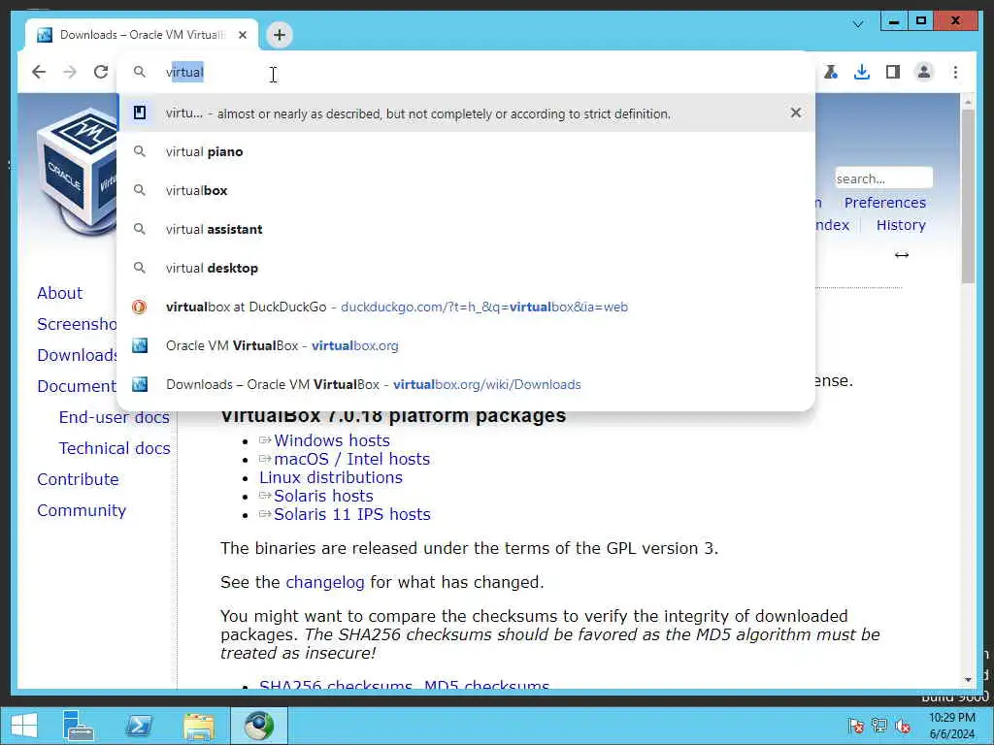
Task: Click the Chromium browser taskbar icon
Action: pos(259,726)
